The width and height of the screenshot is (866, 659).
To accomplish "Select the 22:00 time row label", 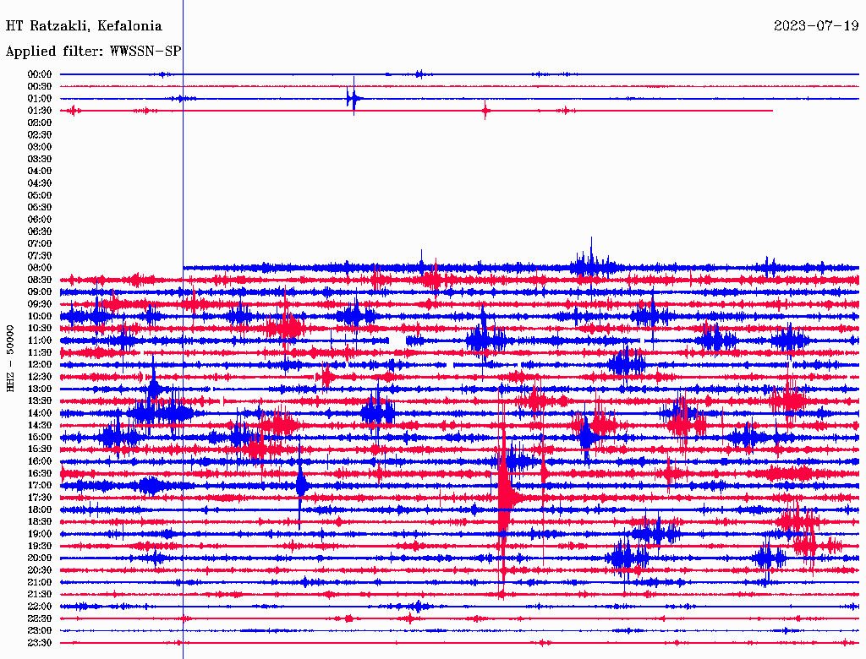I will pyautogui.click(x=40, y=607).
